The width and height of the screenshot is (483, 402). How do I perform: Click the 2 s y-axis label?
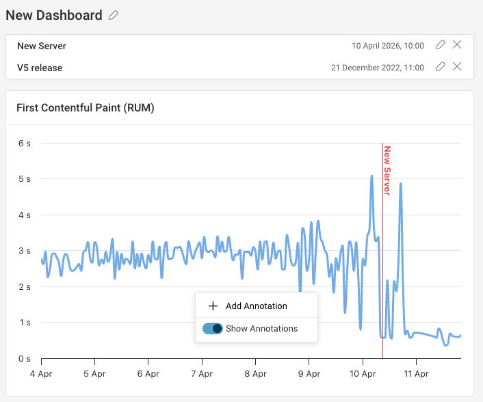point(25,287)
